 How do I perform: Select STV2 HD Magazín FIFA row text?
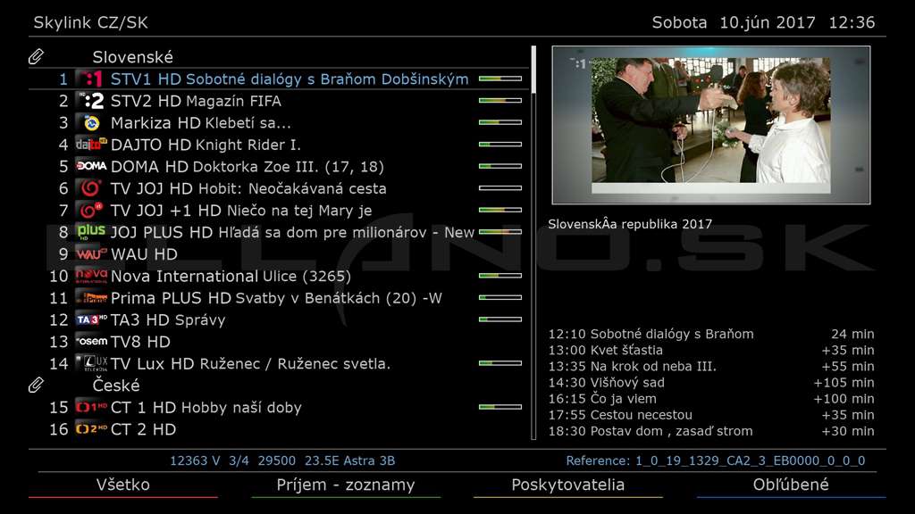(196, 101)
